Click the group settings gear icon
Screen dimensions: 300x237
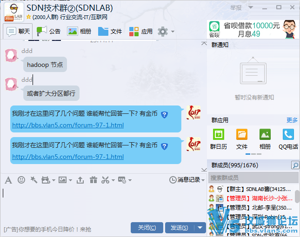(163, 31)
